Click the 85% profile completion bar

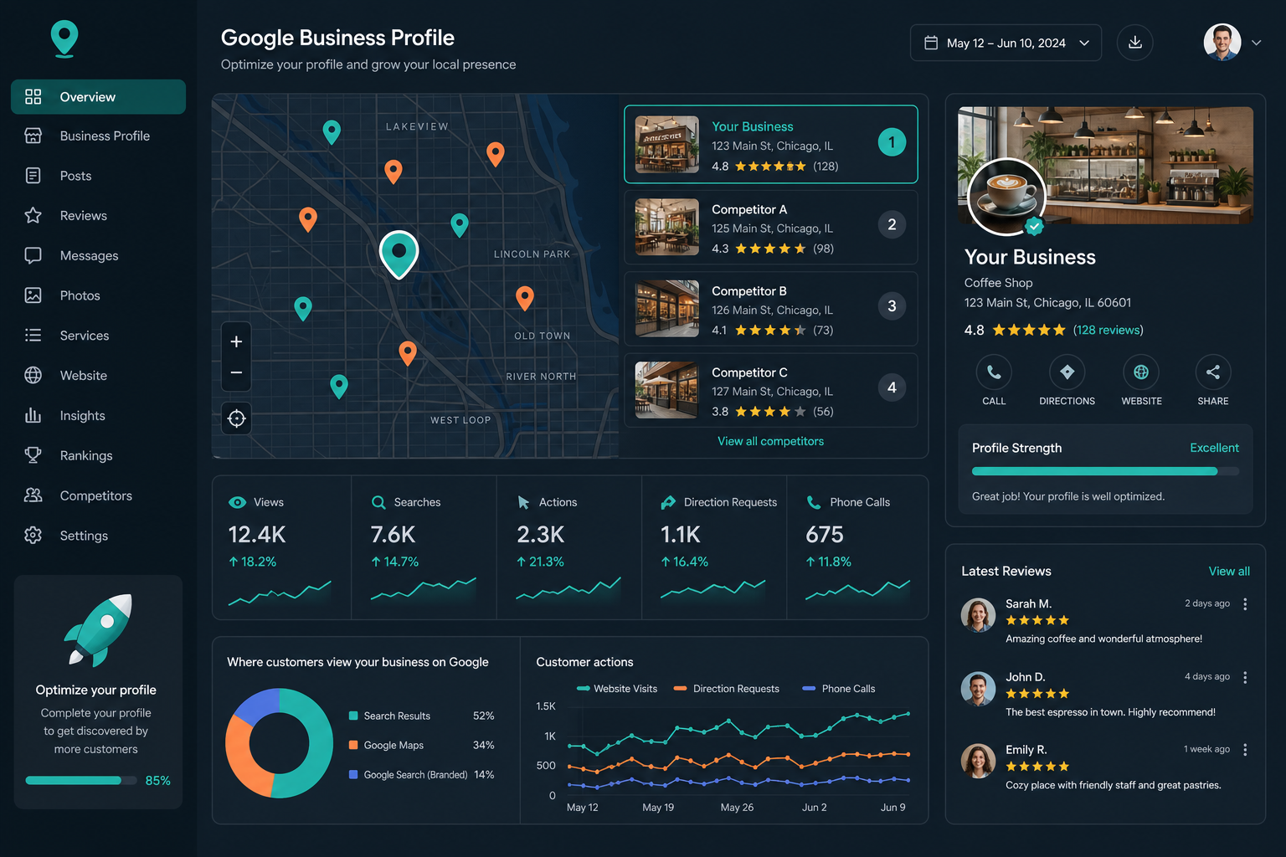click(80, 781)
